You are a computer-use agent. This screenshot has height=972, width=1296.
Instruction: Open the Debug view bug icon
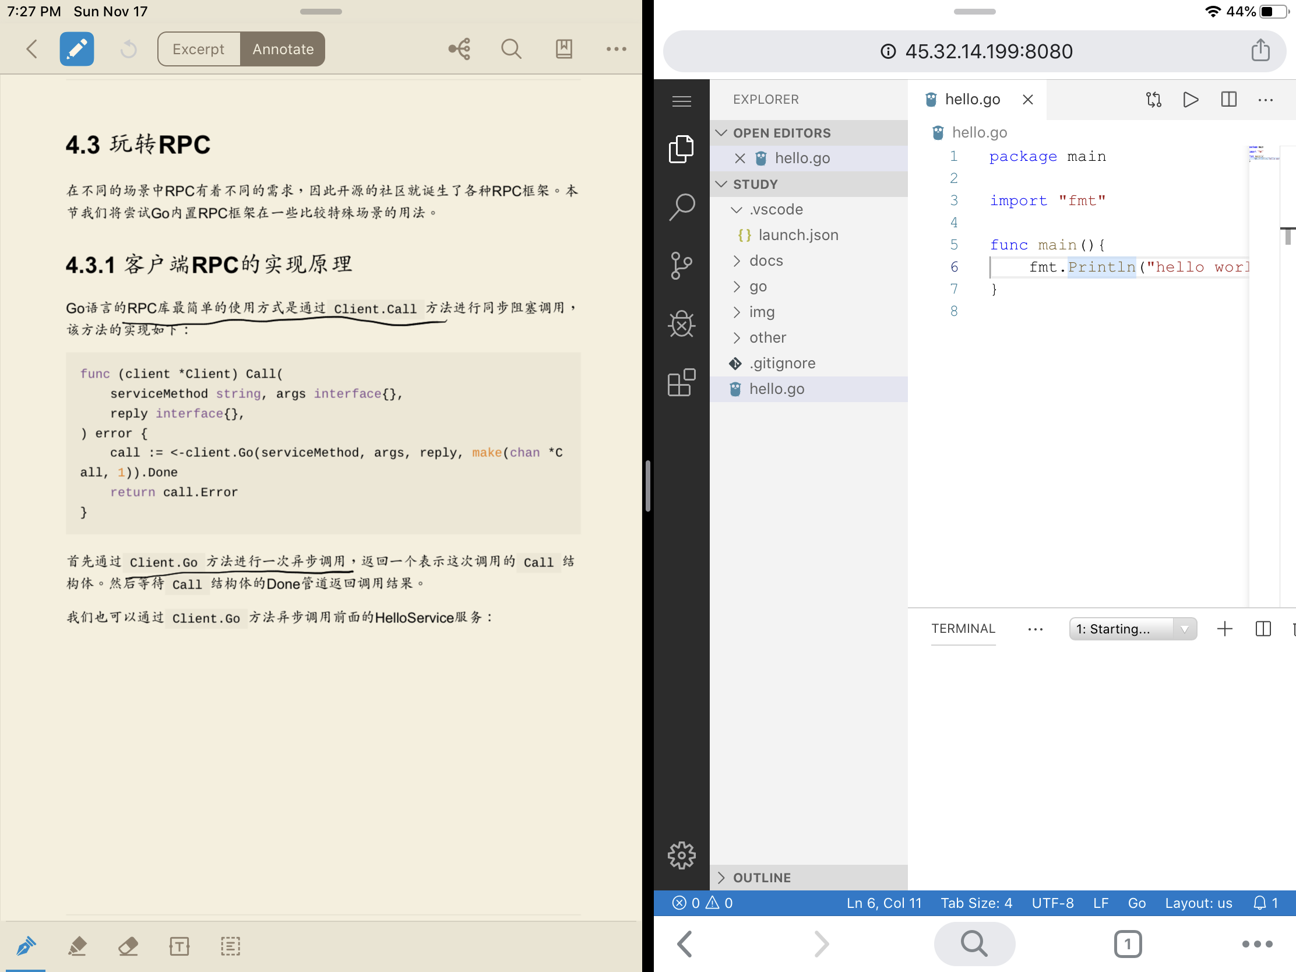point(681,323)
